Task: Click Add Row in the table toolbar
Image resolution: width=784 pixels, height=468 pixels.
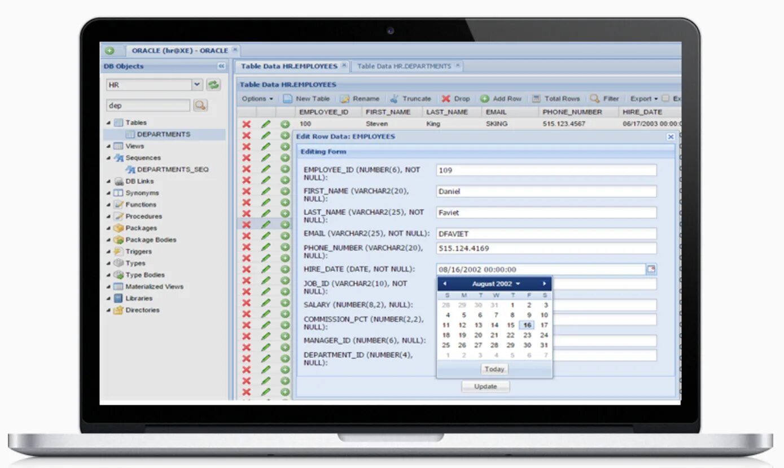Action: [x=501, y=98]
